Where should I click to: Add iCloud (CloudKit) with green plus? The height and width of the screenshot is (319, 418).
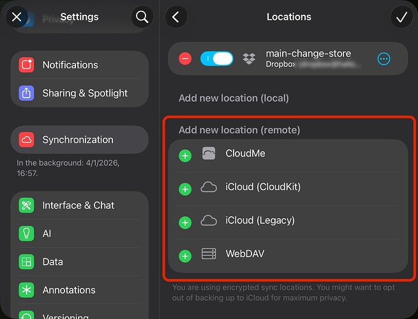[185, 189]
